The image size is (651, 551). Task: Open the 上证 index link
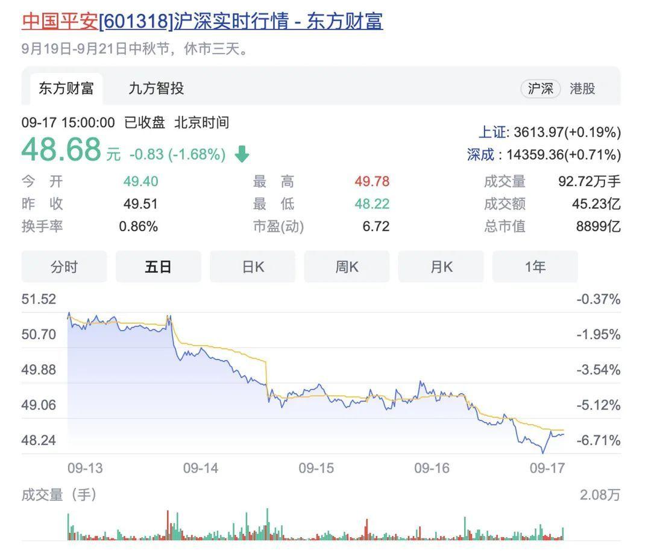coord(492,132)
